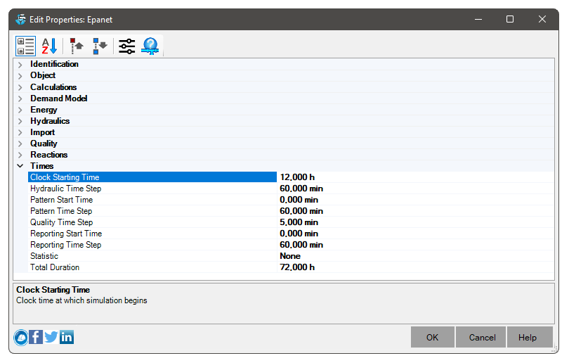Open the blue question mark help icon
This screenshot has width=569, height=363.
point(150,46)
